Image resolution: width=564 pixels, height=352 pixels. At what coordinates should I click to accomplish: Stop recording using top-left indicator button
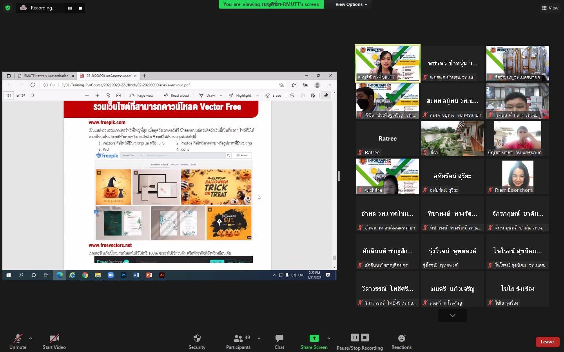[80, 8]
